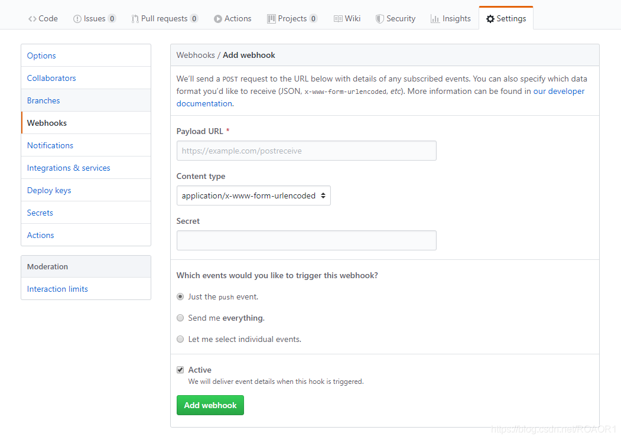This screenshot has height=440, width=621.
Task: Open the Projects tab
Action: (292, 19)
